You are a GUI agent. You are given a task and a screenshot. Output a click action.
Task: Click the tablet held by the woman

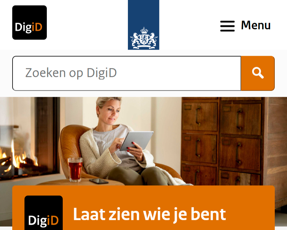(136, 140)
